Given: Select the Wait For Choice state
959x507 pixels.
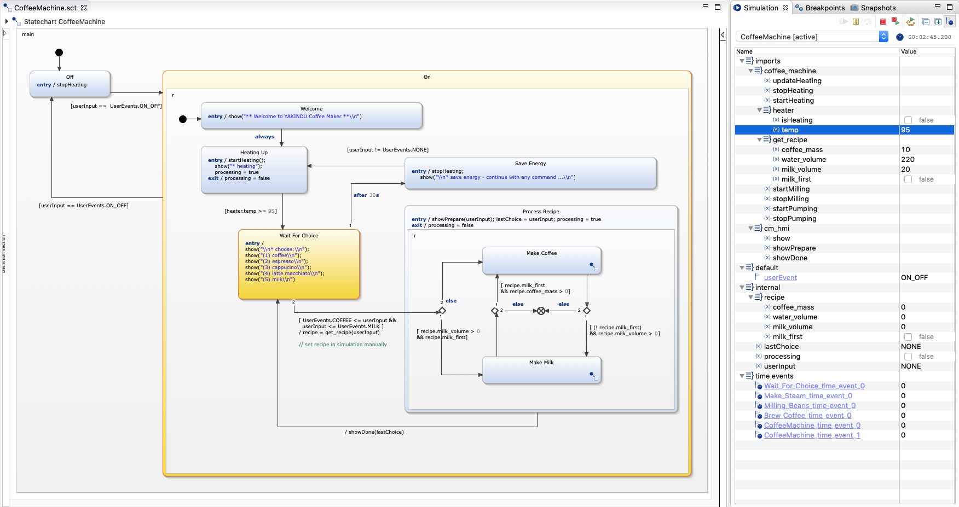Looking at the screenshot, I should (299, 236).
